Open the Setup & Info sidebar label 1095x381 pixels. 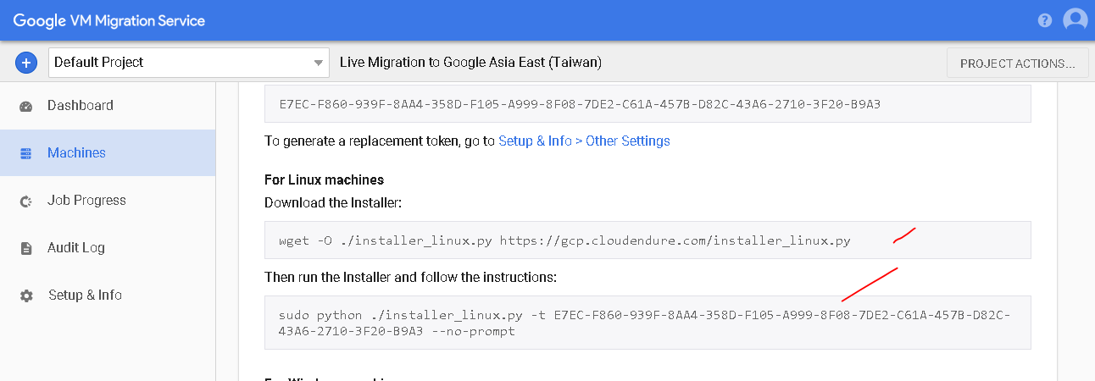85,295
